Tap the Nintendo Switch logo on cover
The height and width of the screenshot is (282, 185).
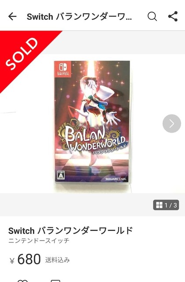pos(63,69)
